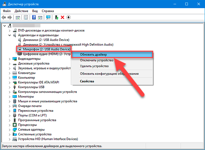Click the scan hardware monitor toolbar icon
This screenshot has height=150, width=205.
coord(48,17)
